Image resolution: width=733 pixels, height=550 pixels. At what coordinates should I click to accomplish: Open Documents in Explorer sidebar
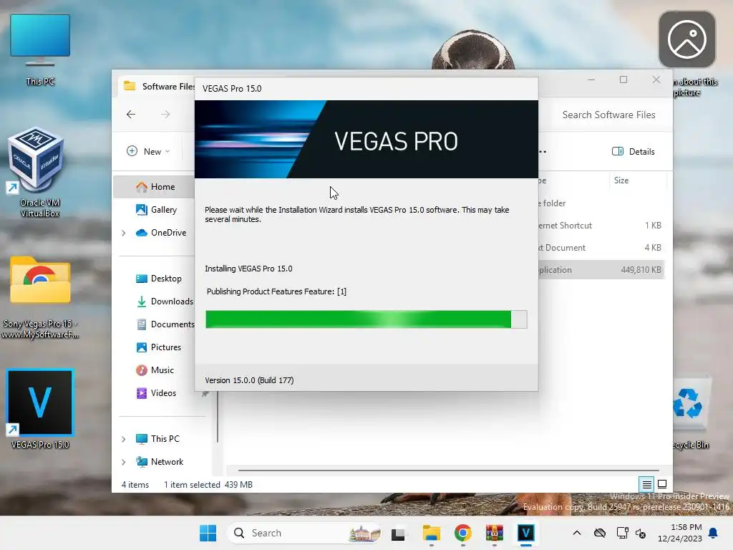[165, 324]
